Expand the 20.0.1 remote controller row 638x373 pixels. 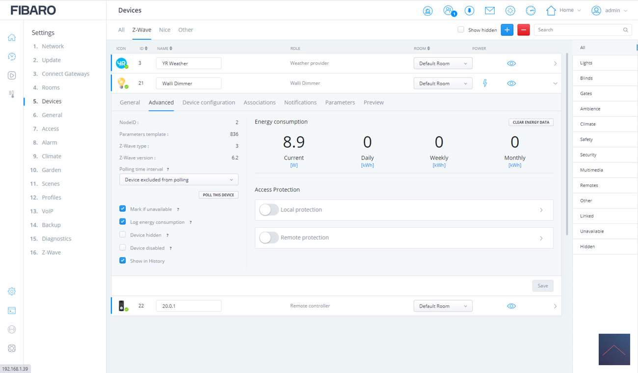pyautogui.click(x=555, y=306)
